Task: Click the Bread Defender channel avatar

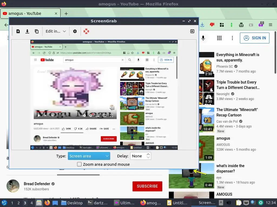Action: tap(13, 186)
